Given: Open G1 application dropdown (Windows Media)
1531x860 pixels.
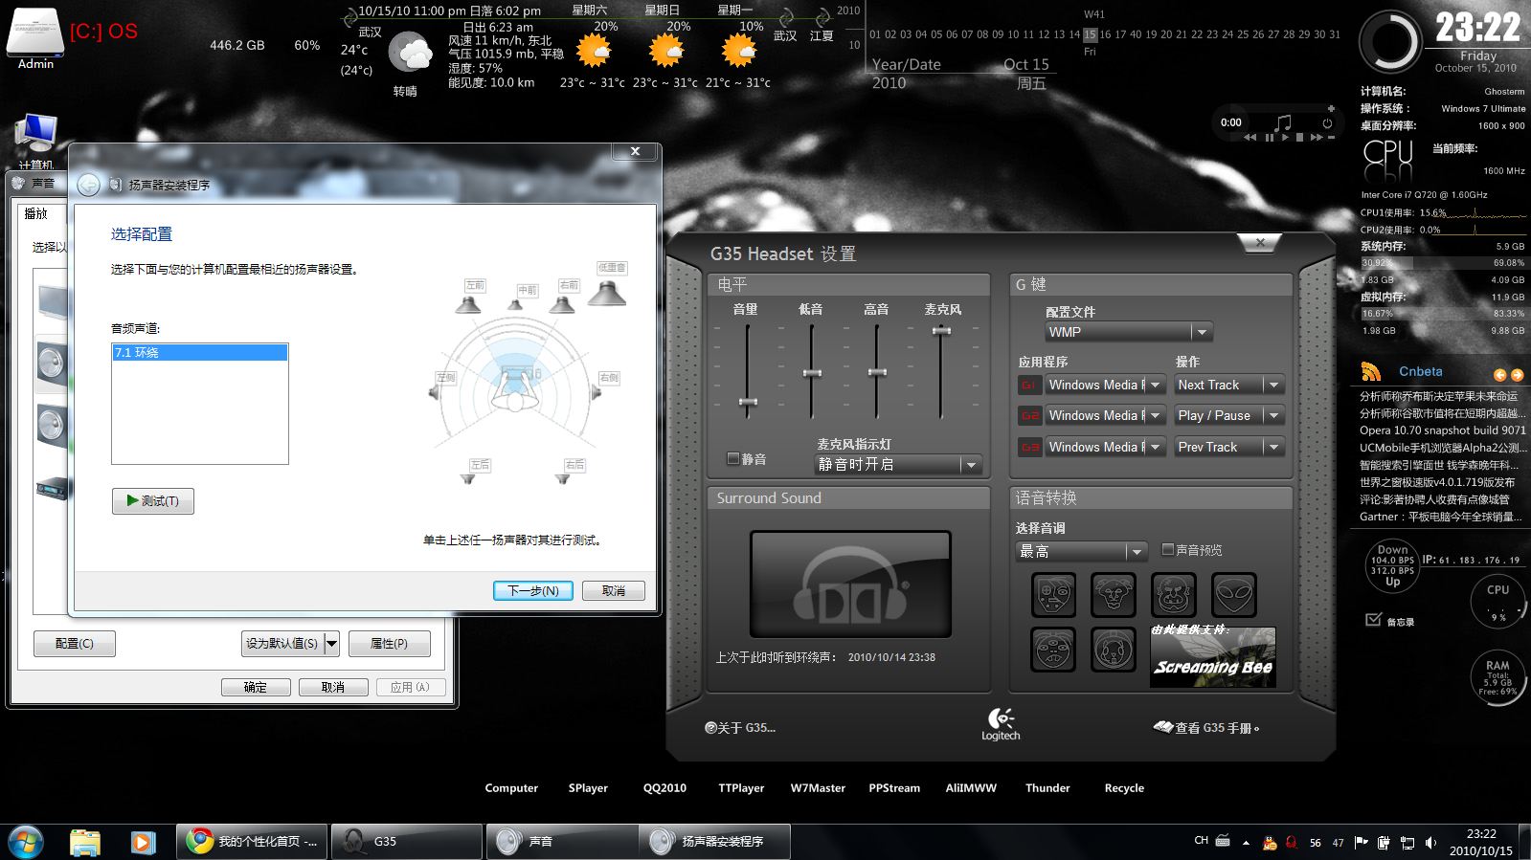Looking at the screenshot, I should coord(1105,385).
